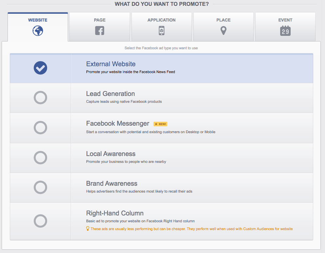Choose the Local Awareness radio button
The height and width of the screenshot is (253, 325).
(x=40, y=158)
